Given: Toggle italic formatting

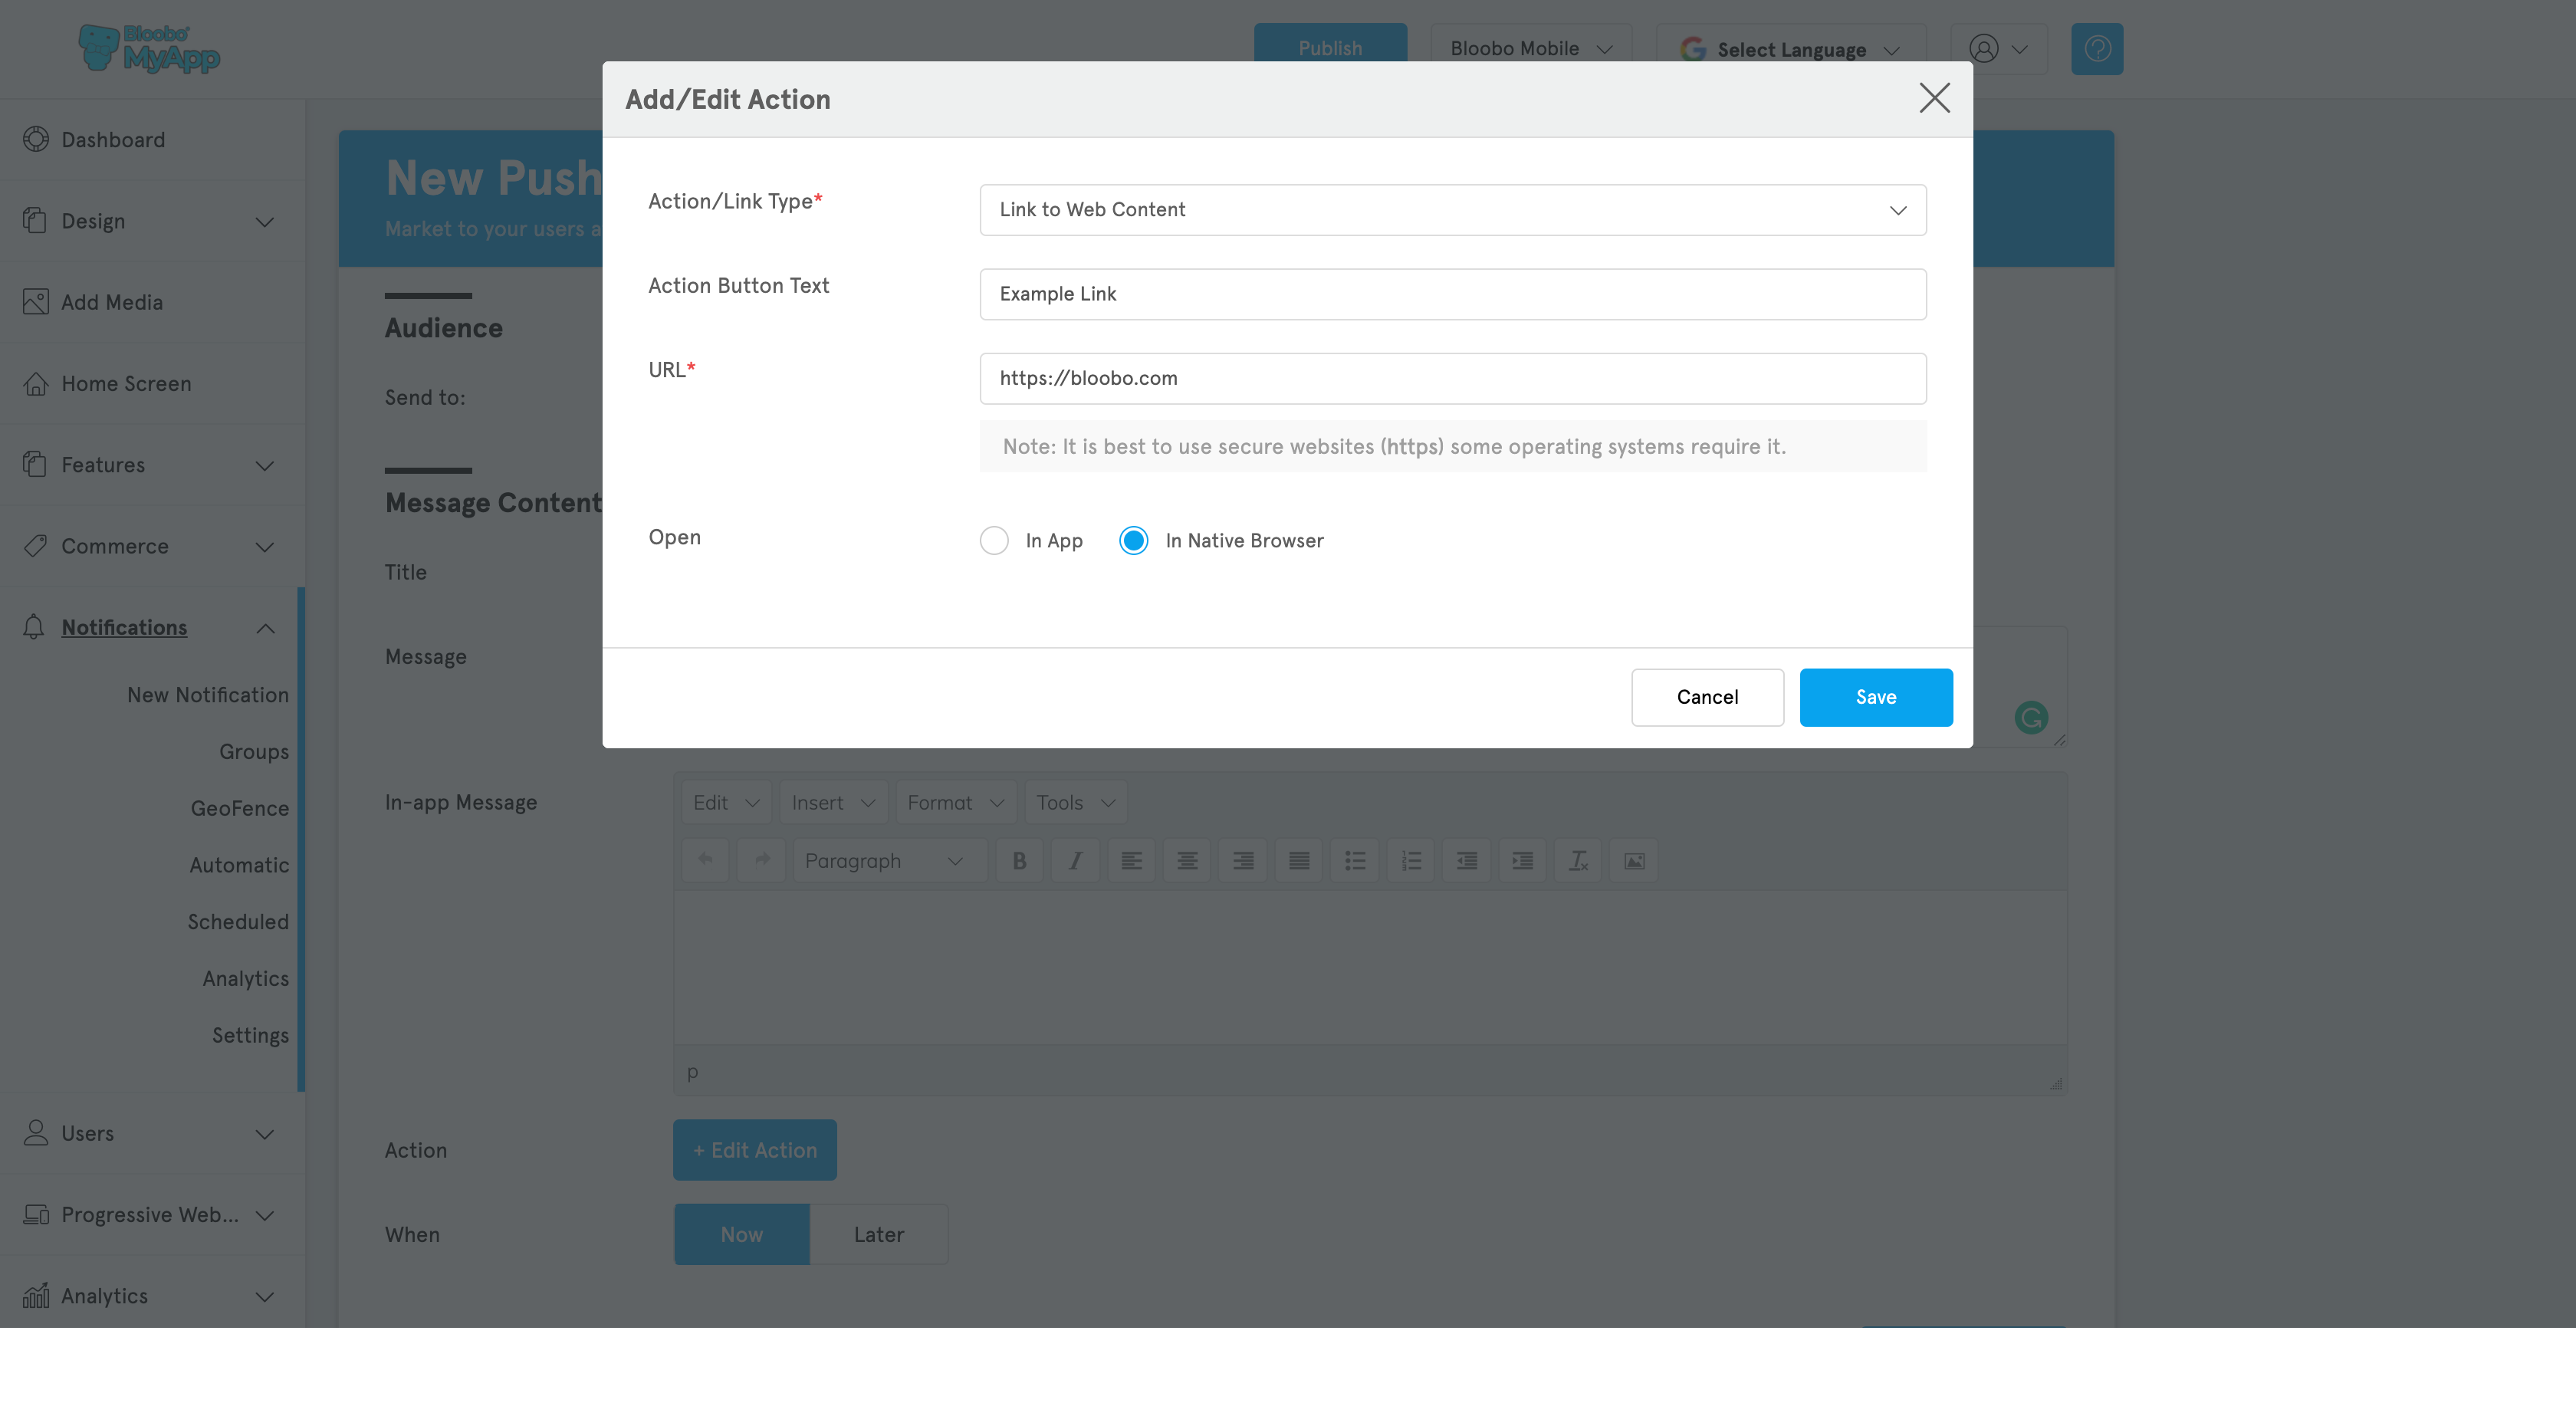Looking at the screenshot, I should point(1075,861).
